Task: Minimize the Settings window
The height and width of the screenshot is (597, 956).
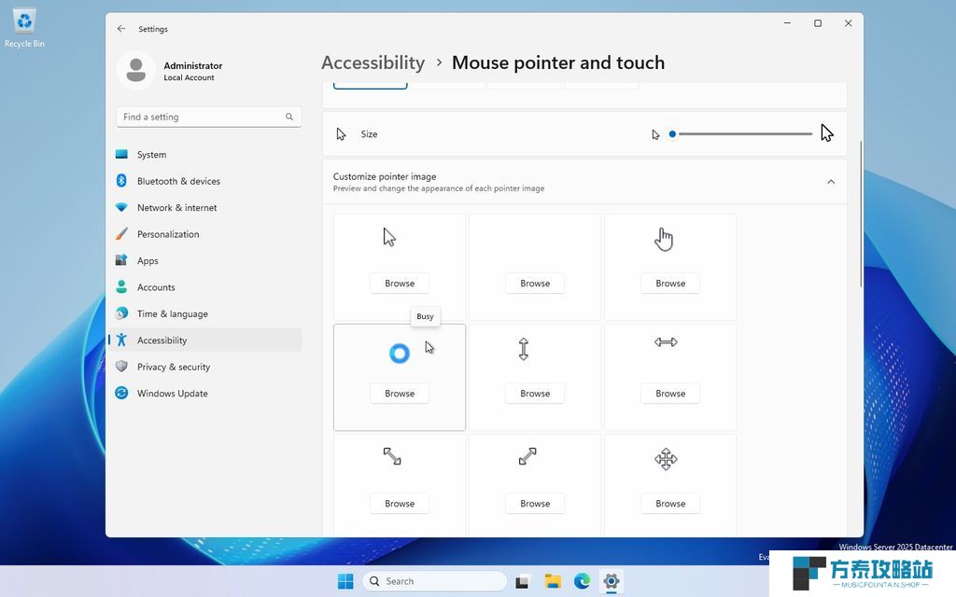Action: click(787, 23)
